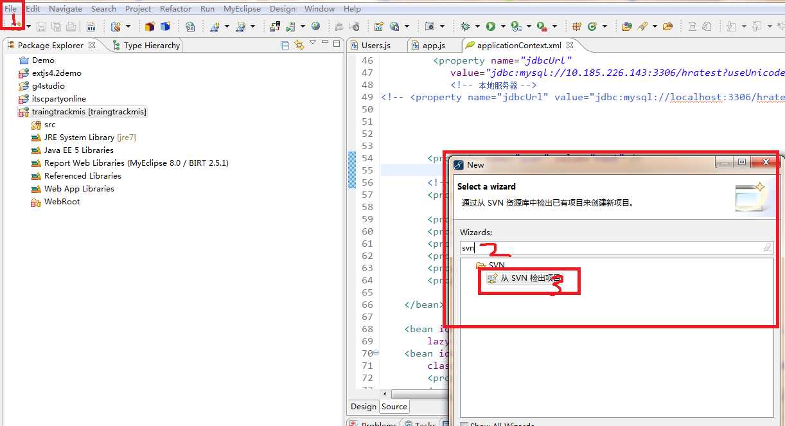Open the Navigate menu

[66, 9]
